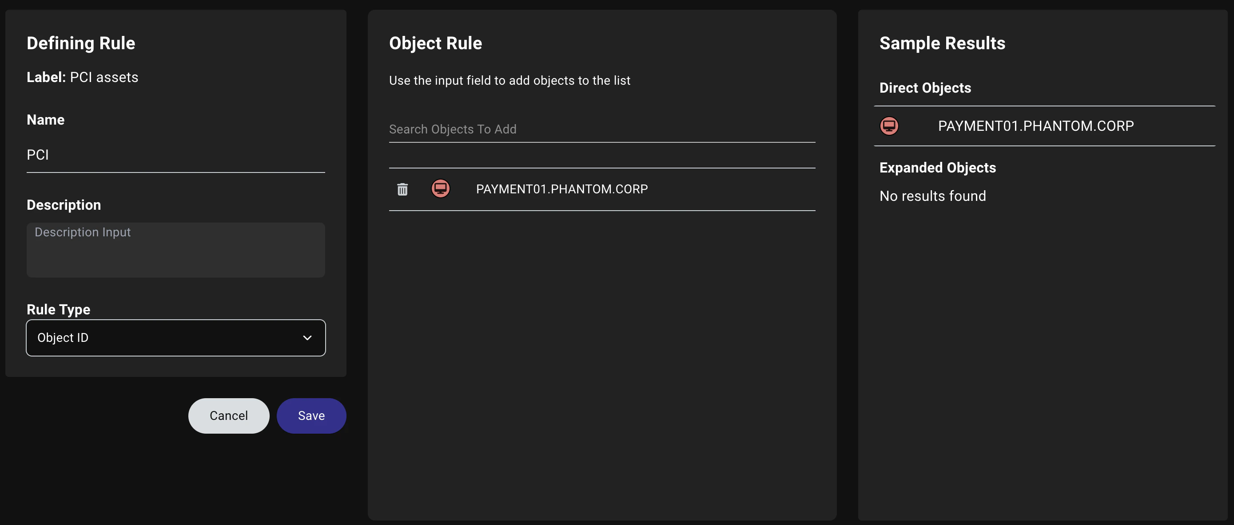Viewport: 1234px width, 525px height.
Task: Click the Object Rule panel heading
Action: pos(435,43)
